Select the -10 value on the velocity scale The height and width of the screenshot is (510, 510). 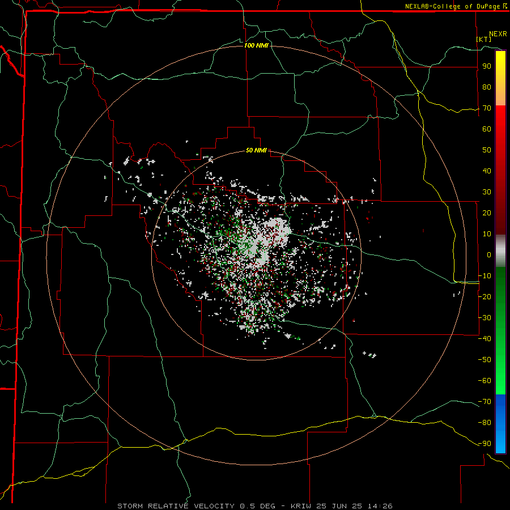point(484,276)
